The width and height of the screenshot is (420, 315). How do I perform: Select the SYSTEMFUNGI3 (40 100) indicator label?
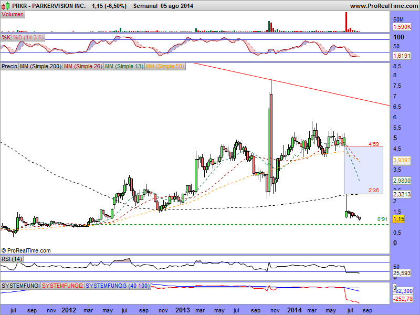coord(118,286)
